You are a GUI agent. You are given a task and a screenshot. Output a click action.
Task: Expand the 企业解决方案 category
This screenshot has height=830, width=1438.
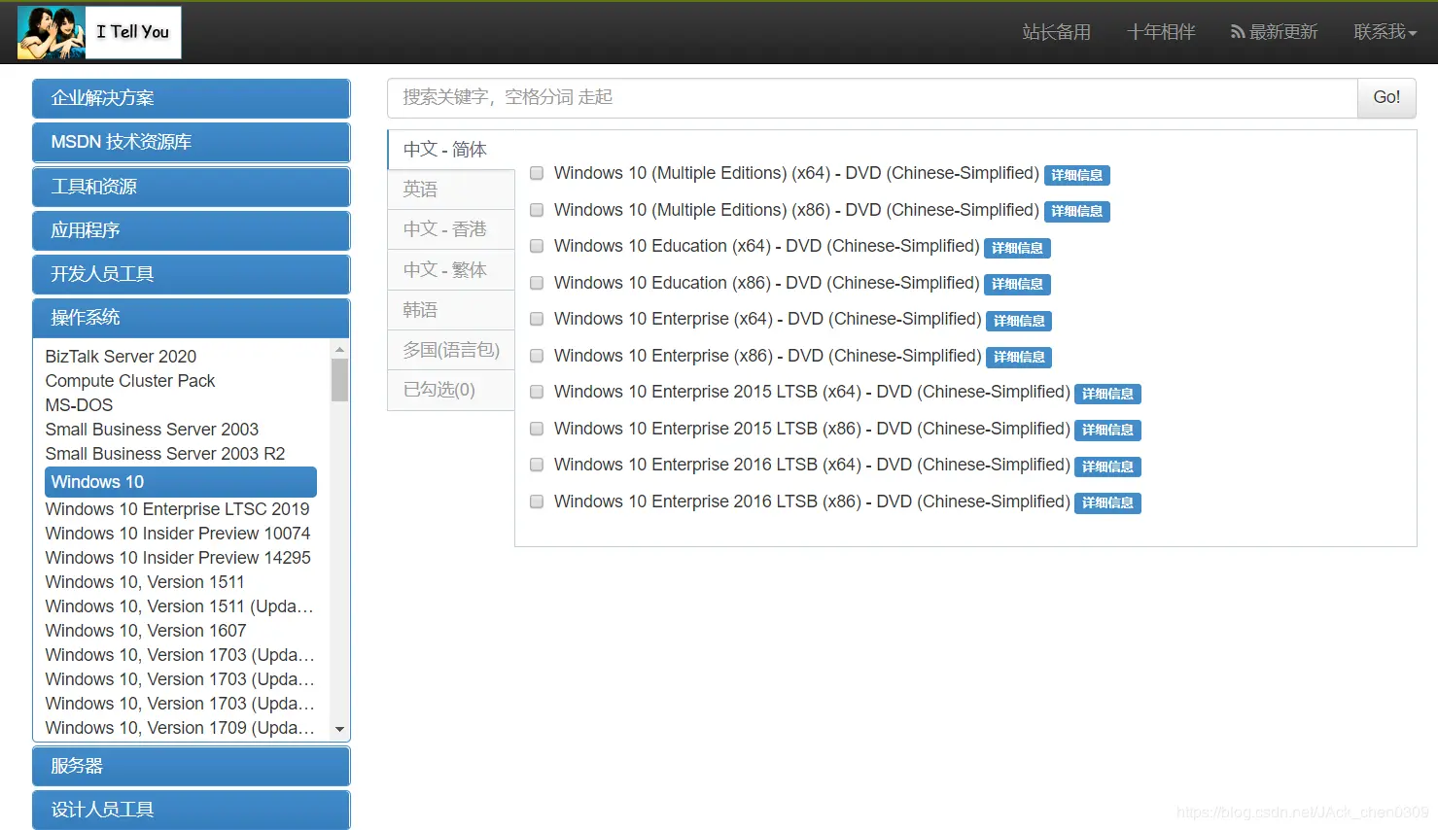point(191,98)
